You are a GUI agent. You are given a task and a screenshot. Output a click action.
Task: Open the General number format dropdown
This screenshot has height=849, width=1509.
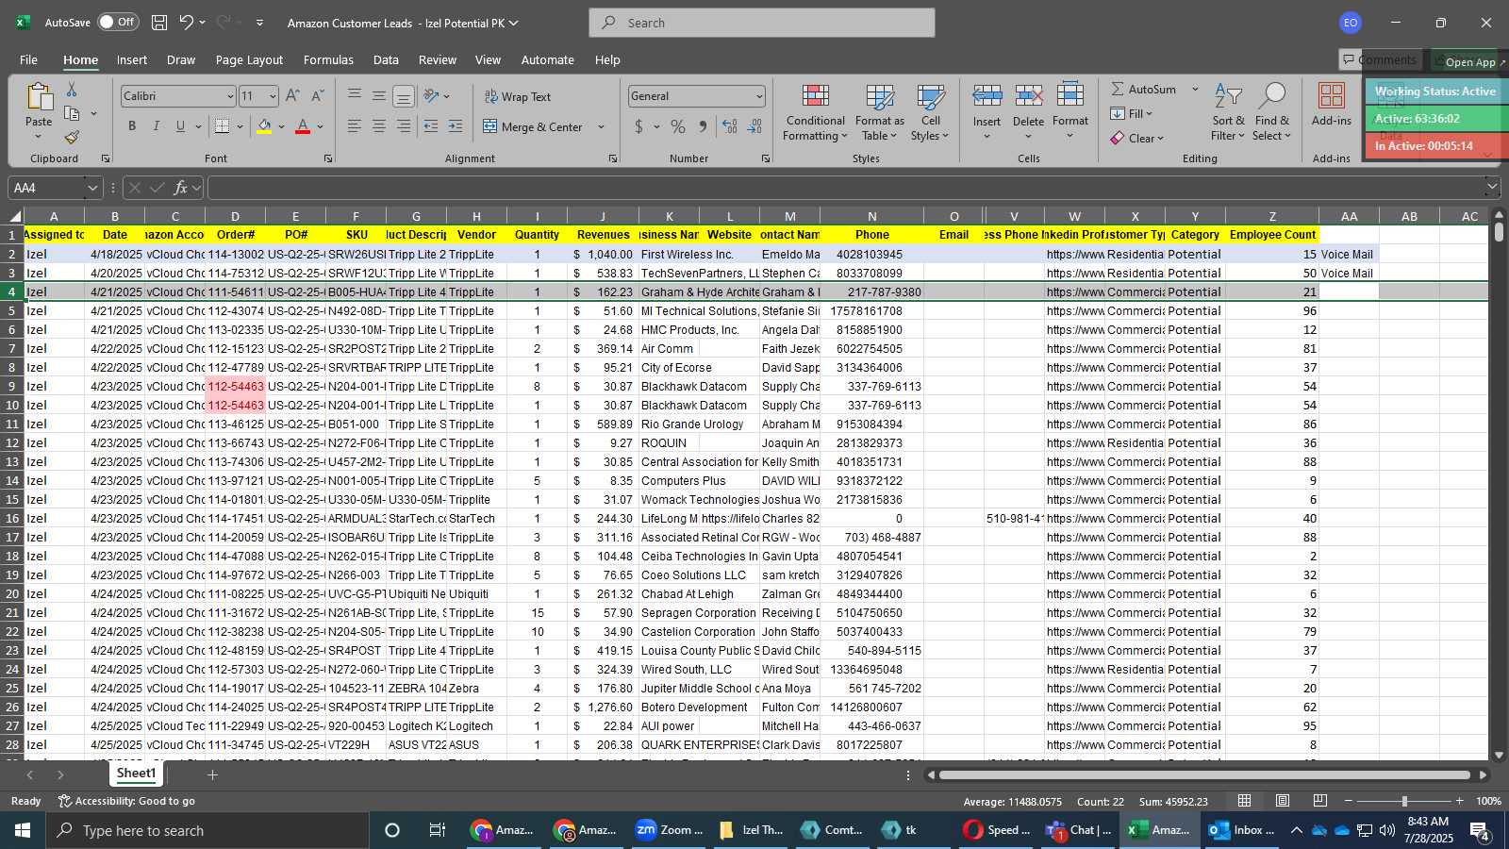759,96
